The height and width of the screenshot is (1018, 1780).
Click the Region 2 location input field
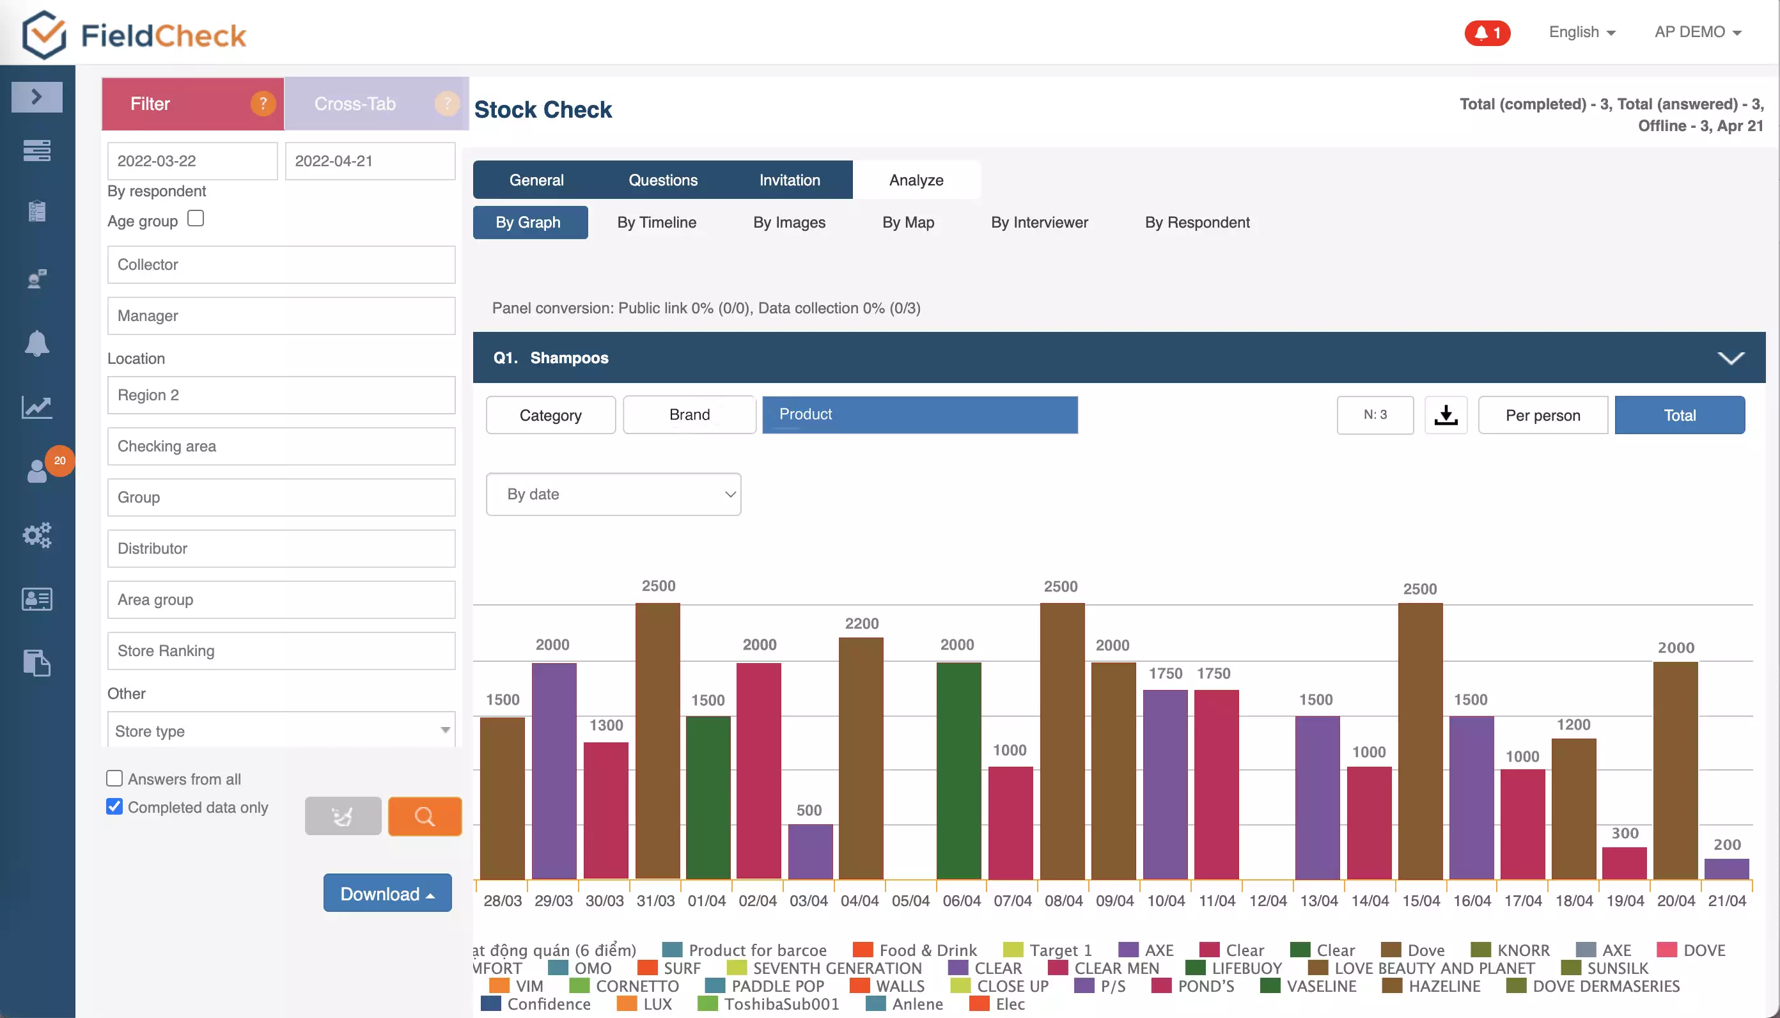[281, 393]
